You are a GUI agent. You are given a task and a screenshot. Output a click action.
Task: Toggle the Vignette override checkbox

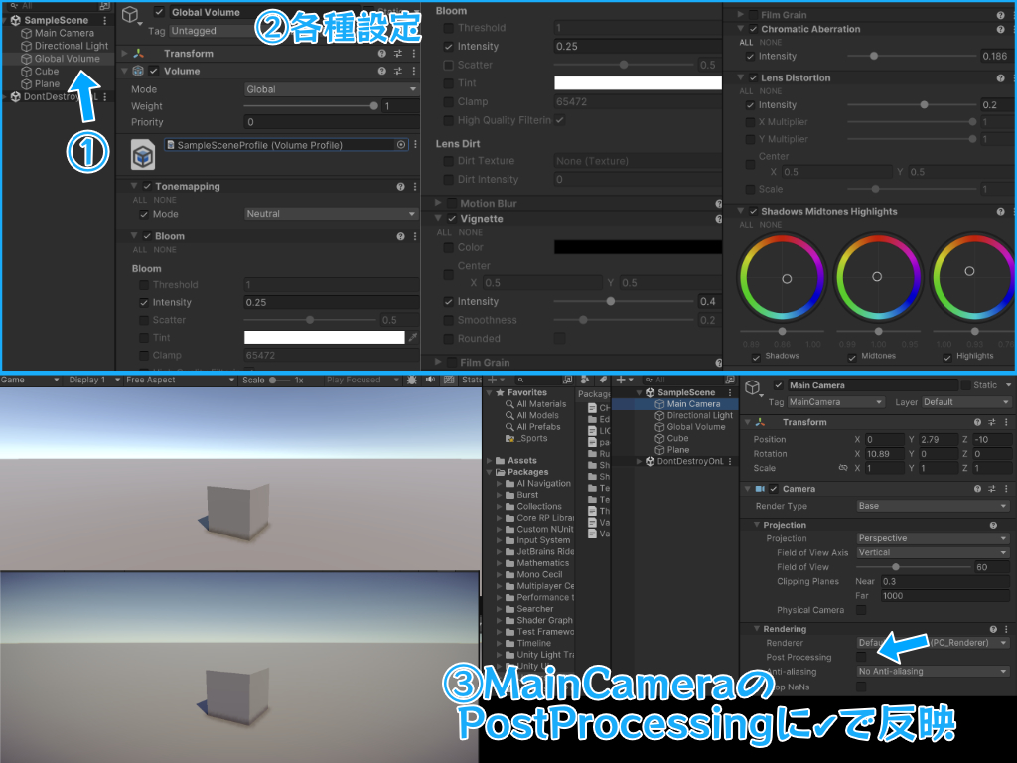tap(452, 219)
